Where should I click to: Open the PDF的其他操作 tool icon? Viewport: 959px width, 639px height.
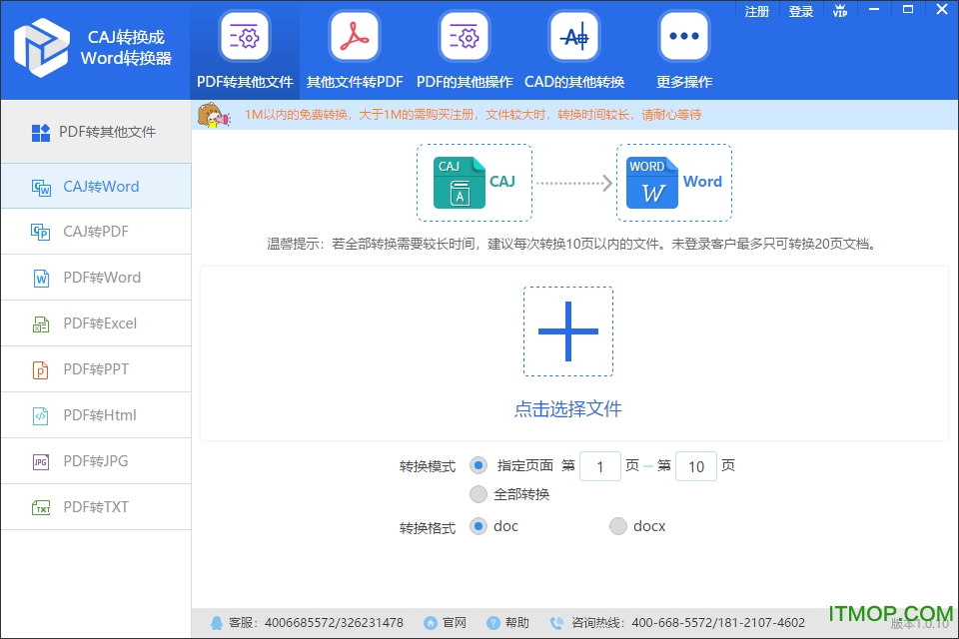point(464,38)
